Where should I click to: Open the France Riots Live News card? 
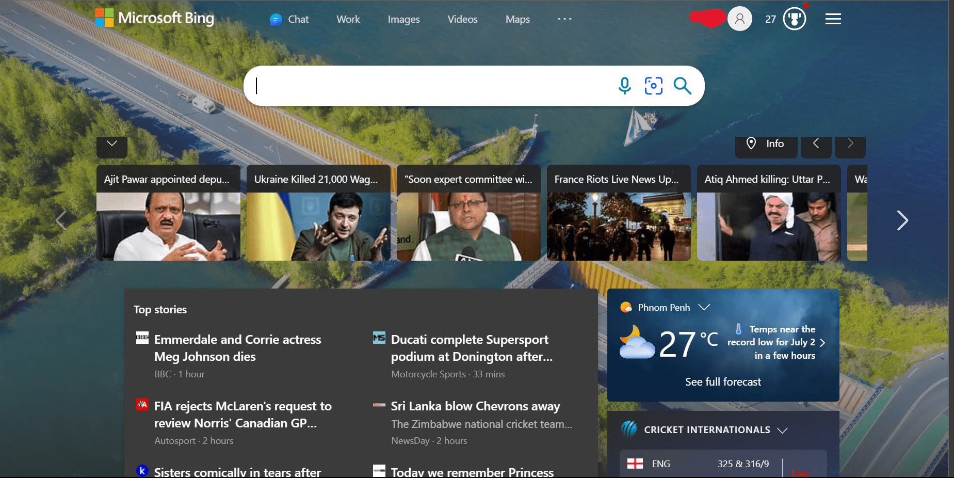point(619,213)
